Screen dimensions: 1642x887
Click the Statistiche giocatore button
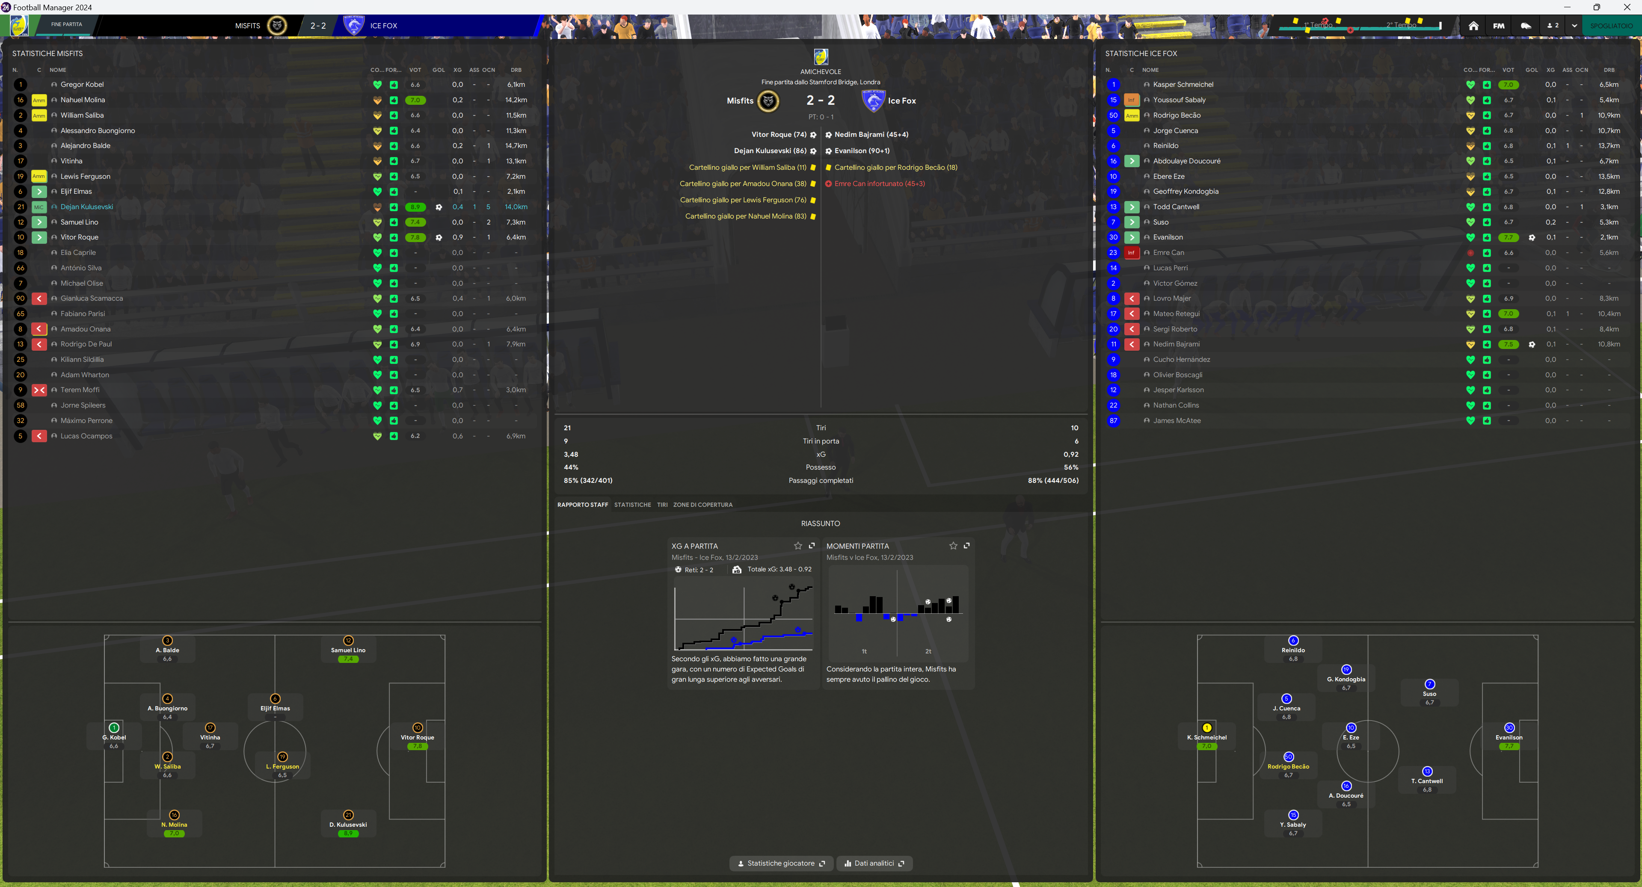[x=780, y=863]
